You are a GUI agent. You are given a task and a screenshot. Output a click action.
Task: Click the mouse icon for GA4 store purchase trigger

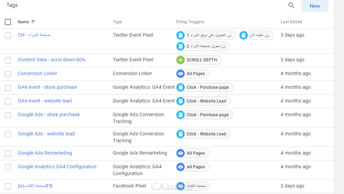tap(181, 87)
